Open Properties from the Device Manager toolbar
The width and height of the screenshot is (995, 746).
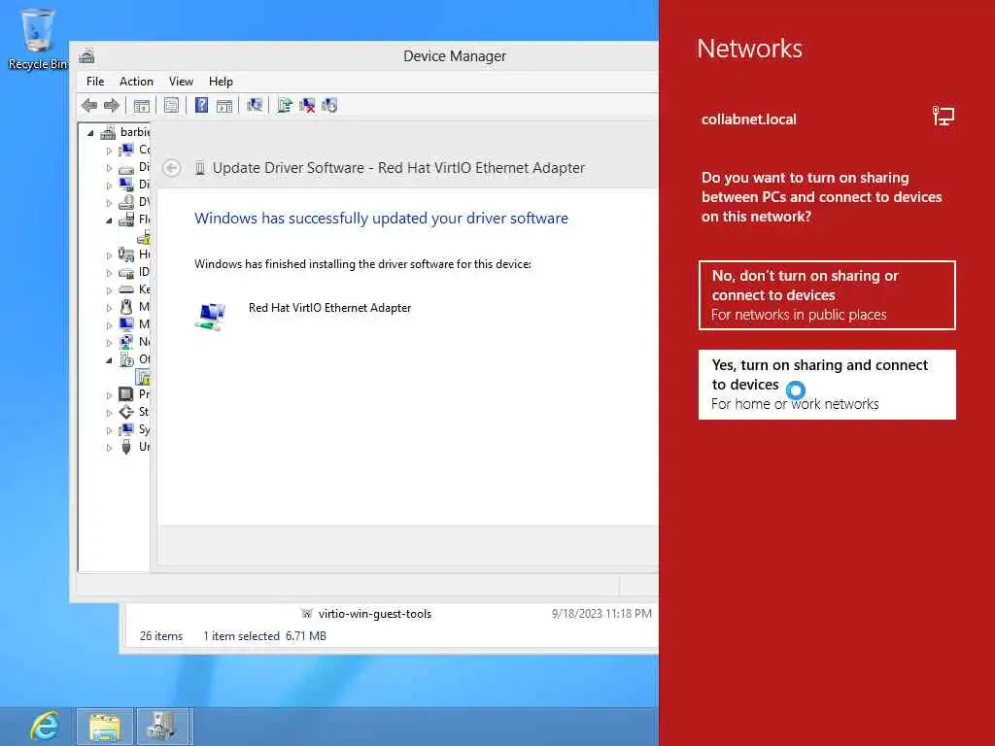(x=171, y=105)
